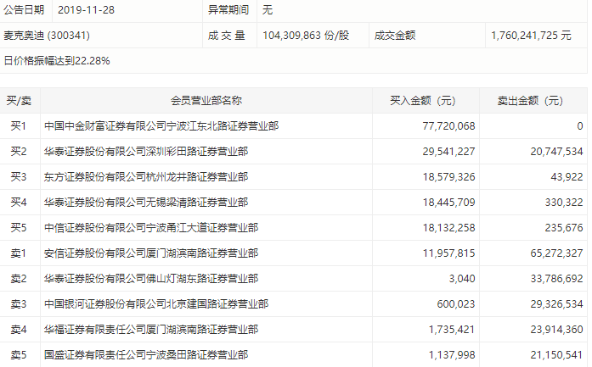Click sell amount 33,786,692
The width and height of the screenshot is (592, 367).
[x=556, y=279]
